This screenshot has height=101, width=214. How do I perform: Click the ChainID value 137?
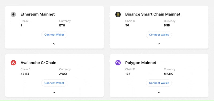pos(128,74)
